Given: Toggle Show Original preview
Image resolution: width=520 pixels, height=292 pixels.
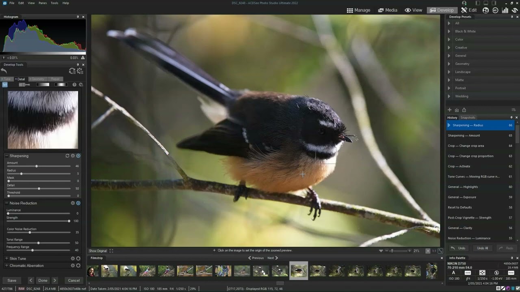Looking at the screenshot, I should tap(98, 251).
